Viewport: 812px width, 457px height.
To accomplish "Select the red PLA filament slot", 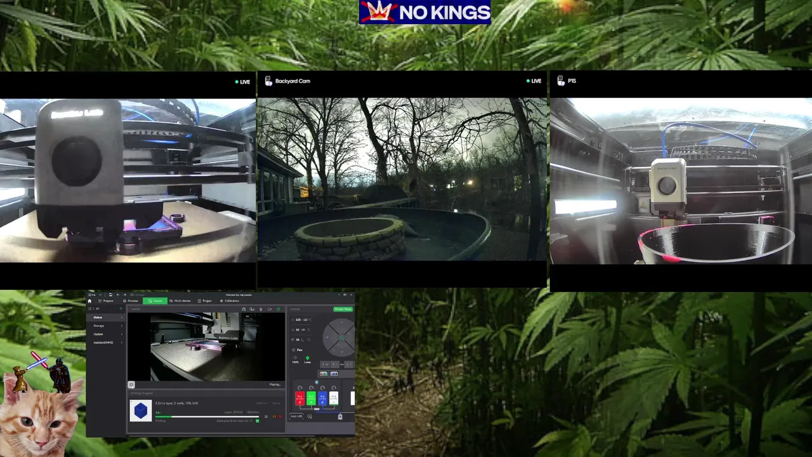I will point(300,398).
